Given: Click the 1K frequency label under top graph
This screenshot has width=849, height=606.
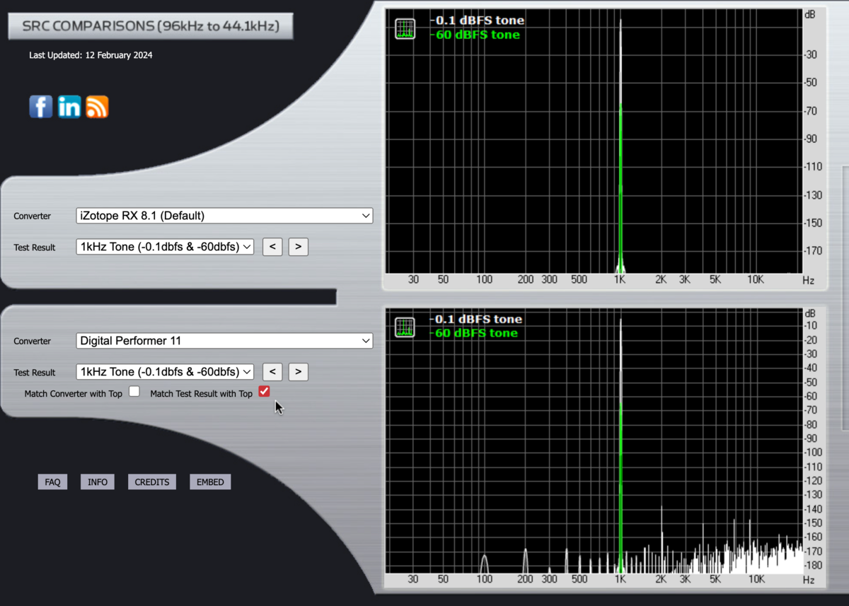Looking at the screenshot, I should (620, 280).
